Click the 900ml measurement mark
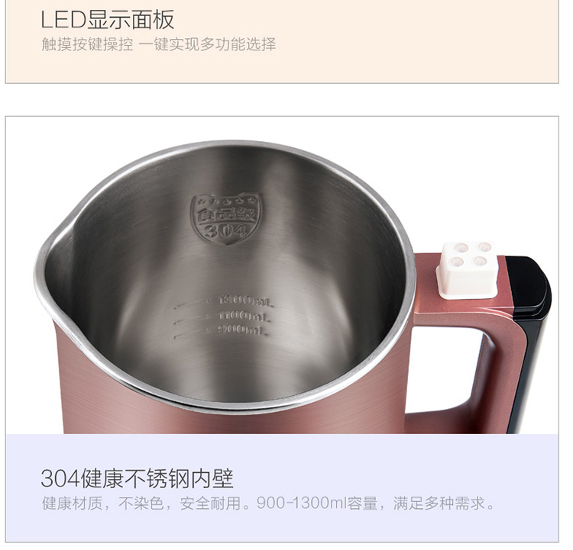The image size is (573, 550). [242, 330]
